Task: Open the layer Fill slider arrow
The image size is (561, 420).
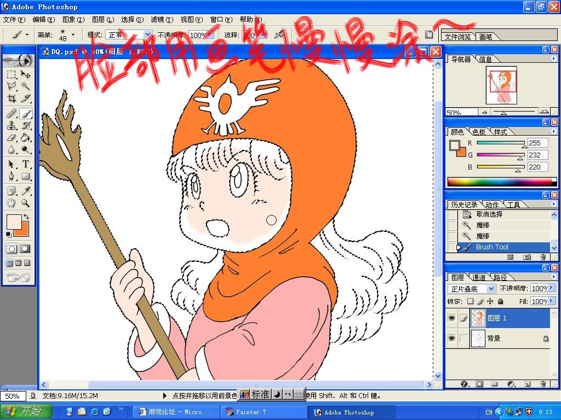Action: tap(551, 301)
